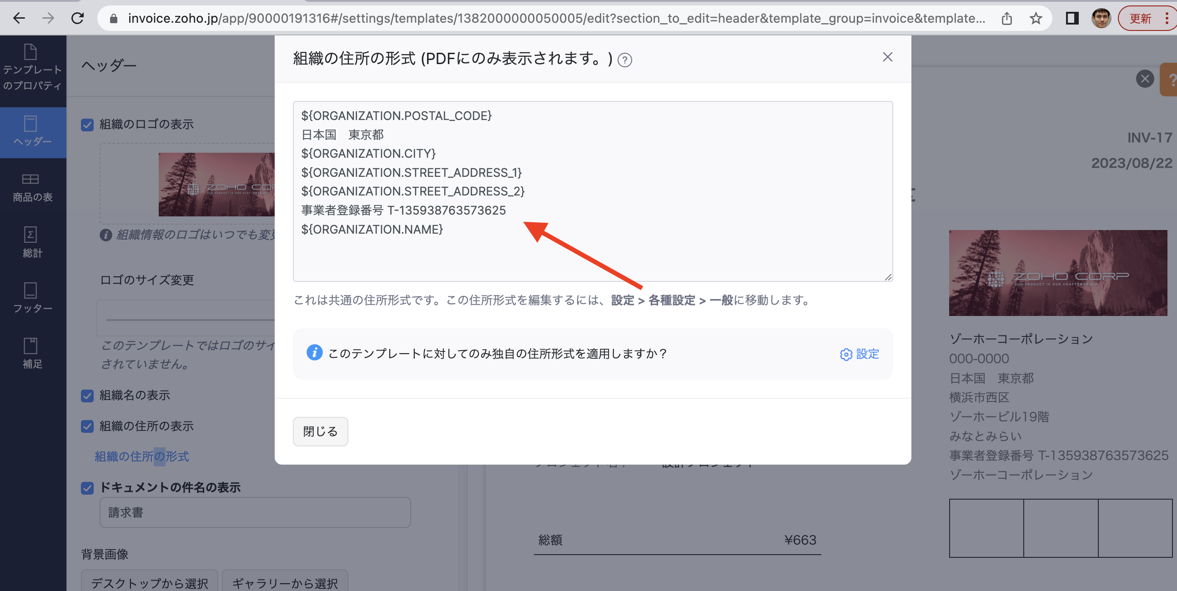Click the help question mark beside dialog title
Screen dimensions: 1177x591
pyautogui.click(x=624, y=60)
